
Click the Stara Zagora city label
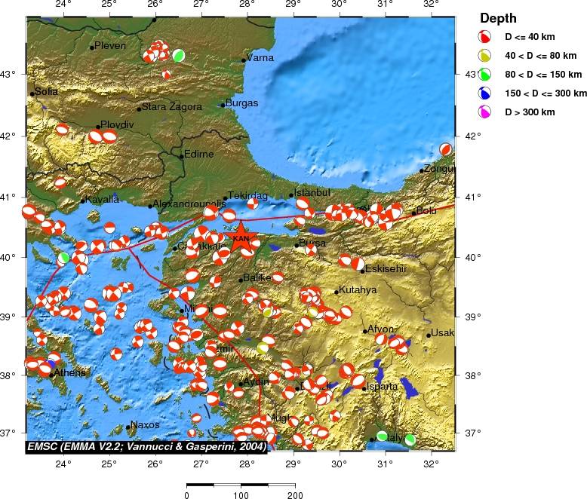[x=172, y=107]
